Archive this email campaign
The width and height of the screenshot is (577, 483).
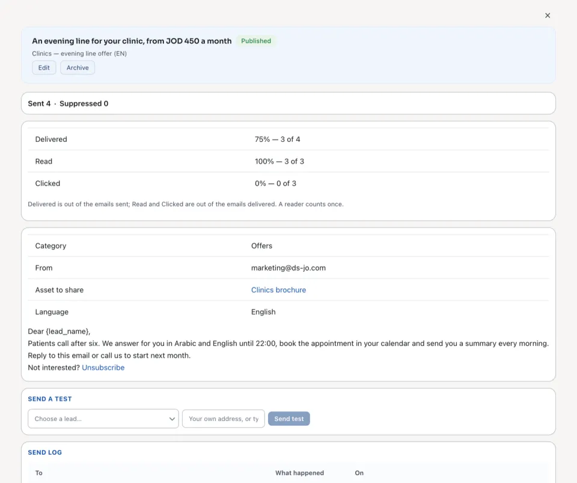(x=78, y=68)
